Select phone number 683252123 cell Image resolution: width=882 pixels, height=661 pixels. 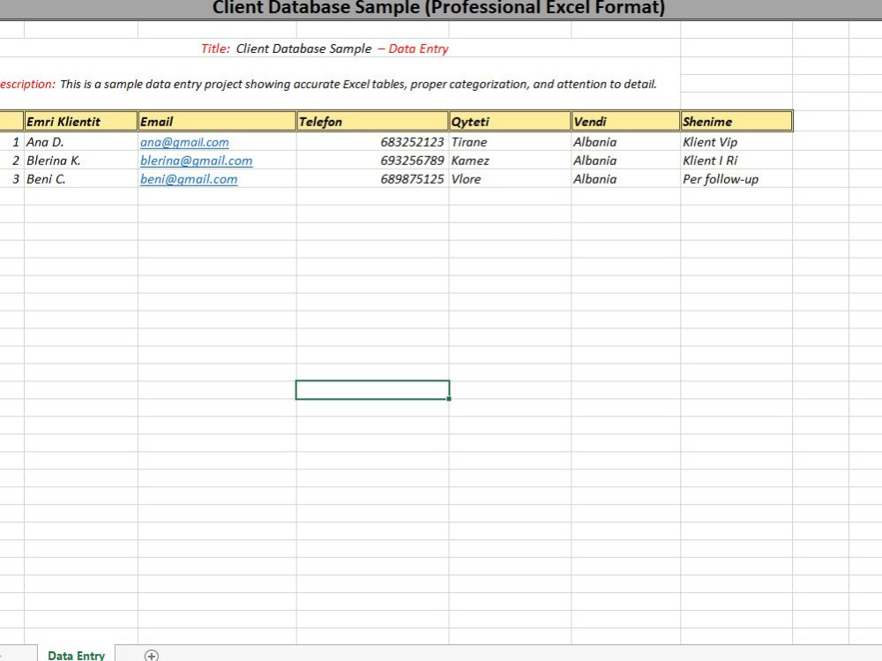pos(372,142)
